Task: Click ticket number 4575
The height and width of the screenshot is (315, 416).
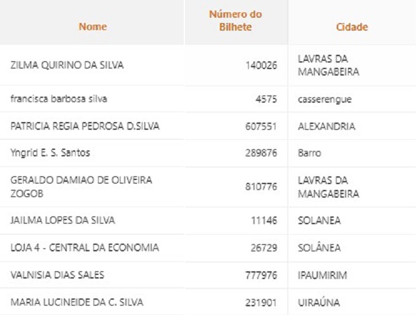Action: coord(266,99)
